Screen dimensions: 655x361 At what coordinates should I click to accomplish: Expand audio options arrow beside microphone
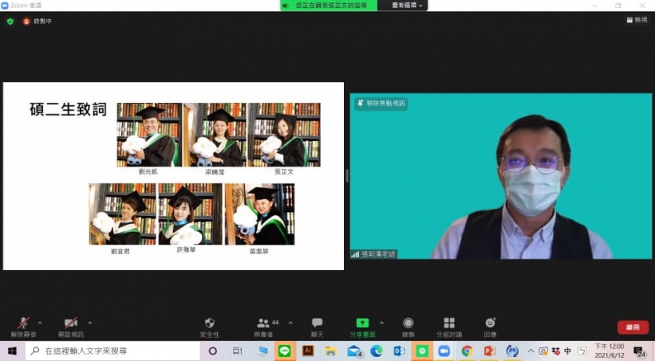pos(40,323)
